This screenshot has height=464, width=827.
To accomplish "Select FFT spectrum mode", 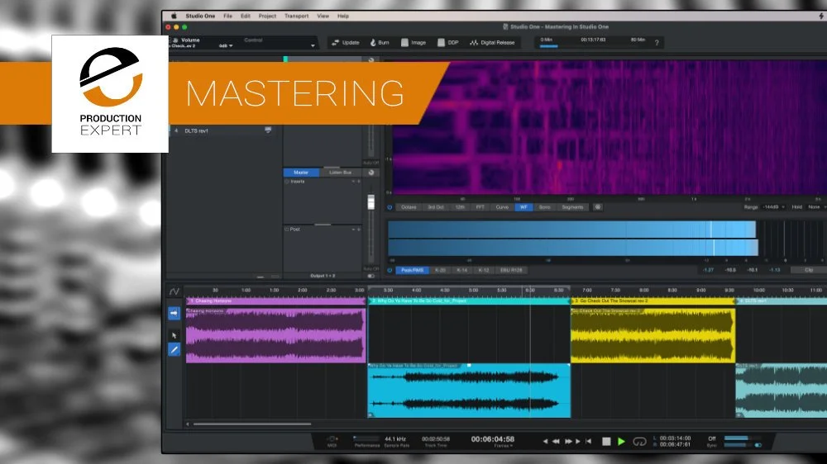I will click(x=480, y=207).
